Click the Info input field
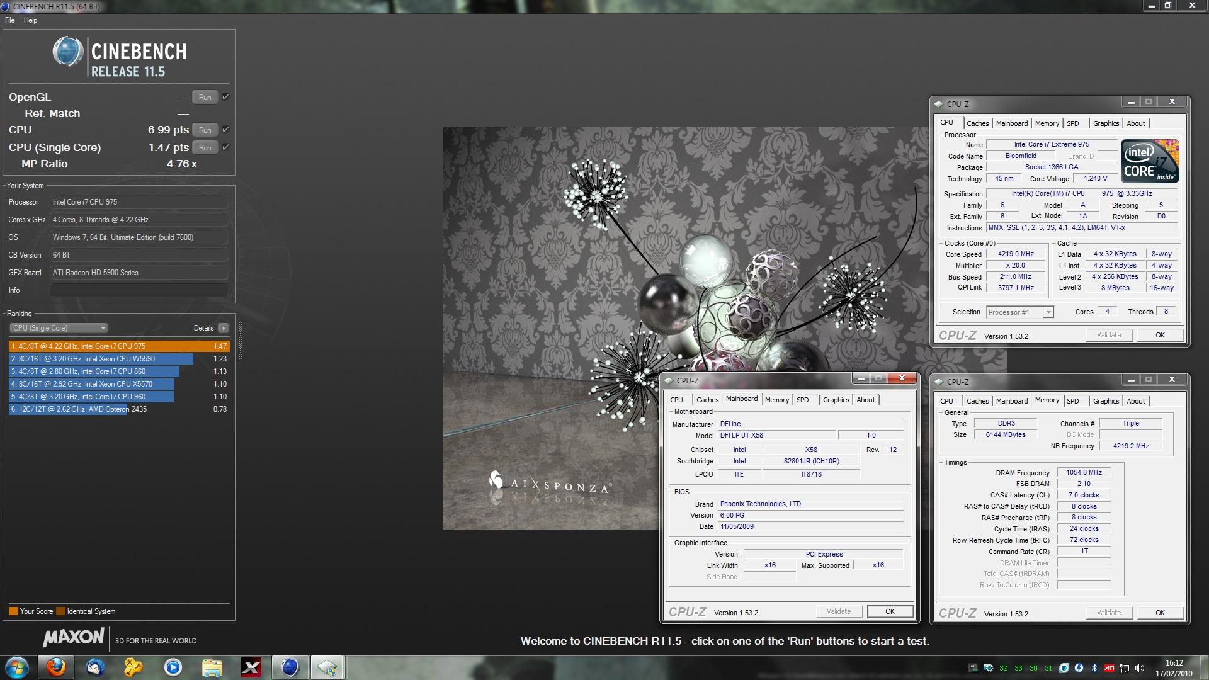This screenshot has height=680, width=1209. pyautogui.click(x=139, y=290)
